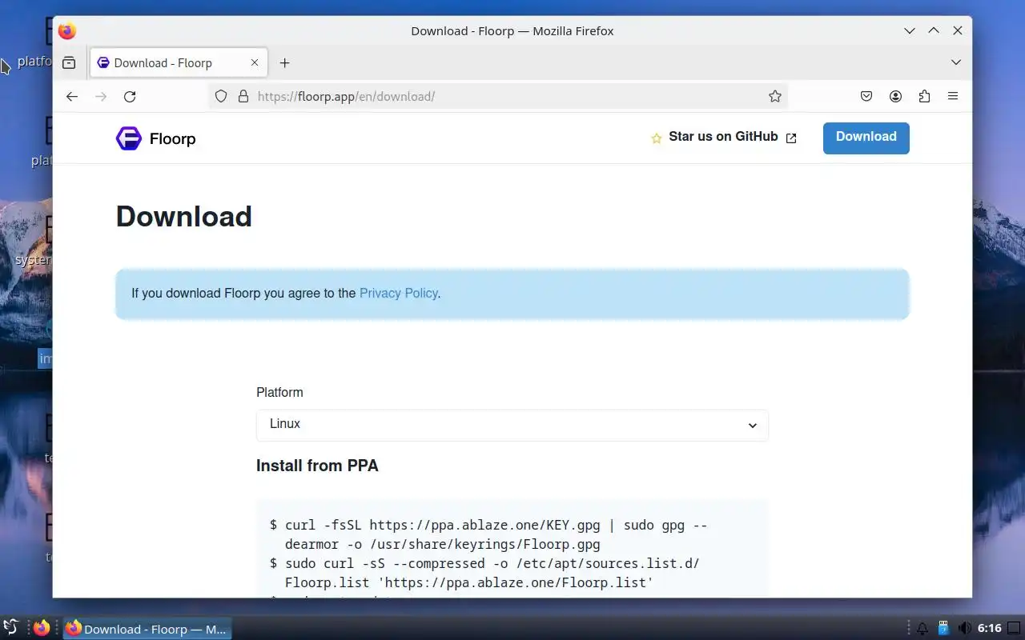Click the forward navigation arrow
Image resolution: width=1025 pixels, height=640 pixels.
(101, 96)
